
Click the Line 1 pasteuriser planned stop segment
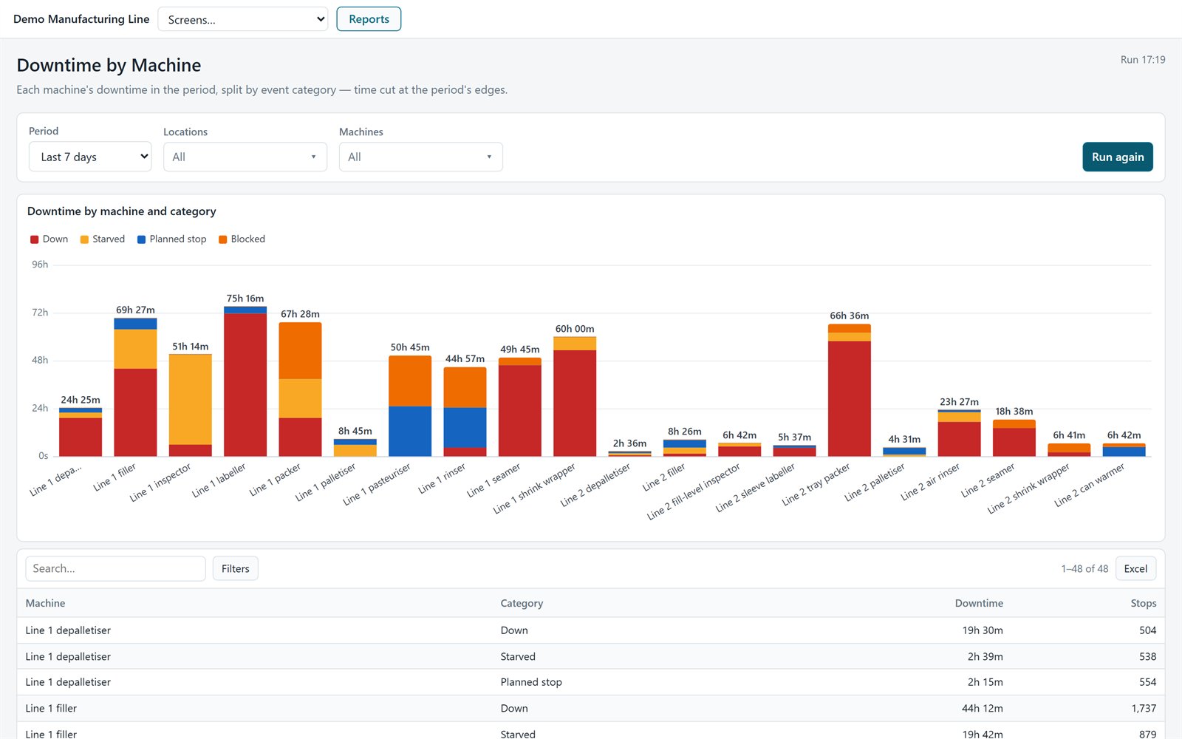410,432
